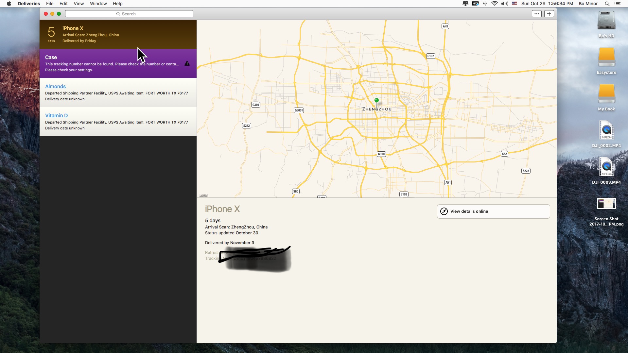
Task: Click the compass icon beside View details online
Action: coord(444,211)
